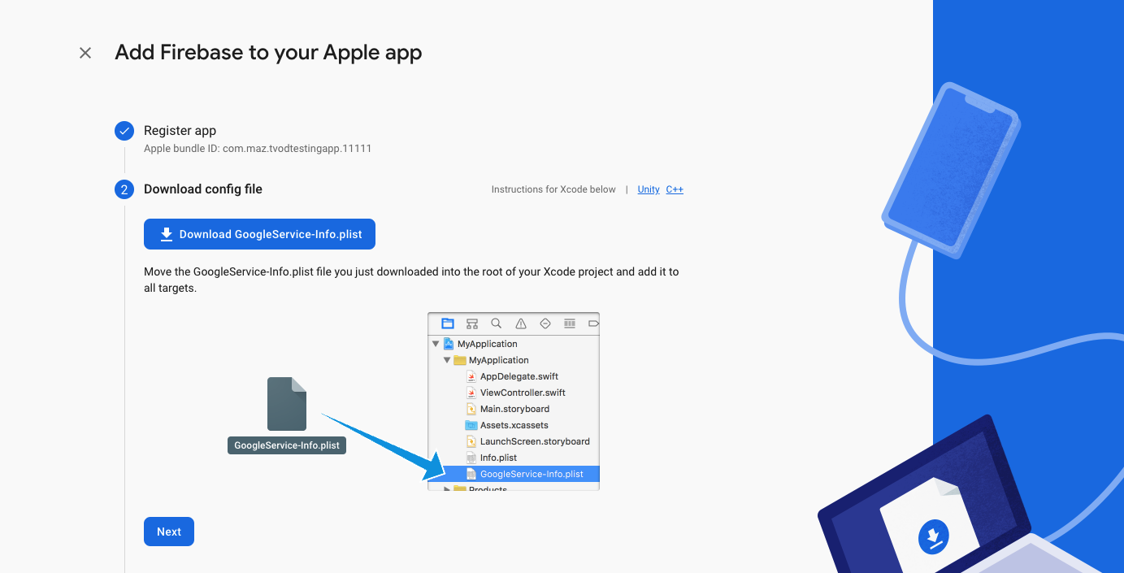The image size is (1124, 573).
Task: Click the Download config file step heading
Action: pos(203,189)
